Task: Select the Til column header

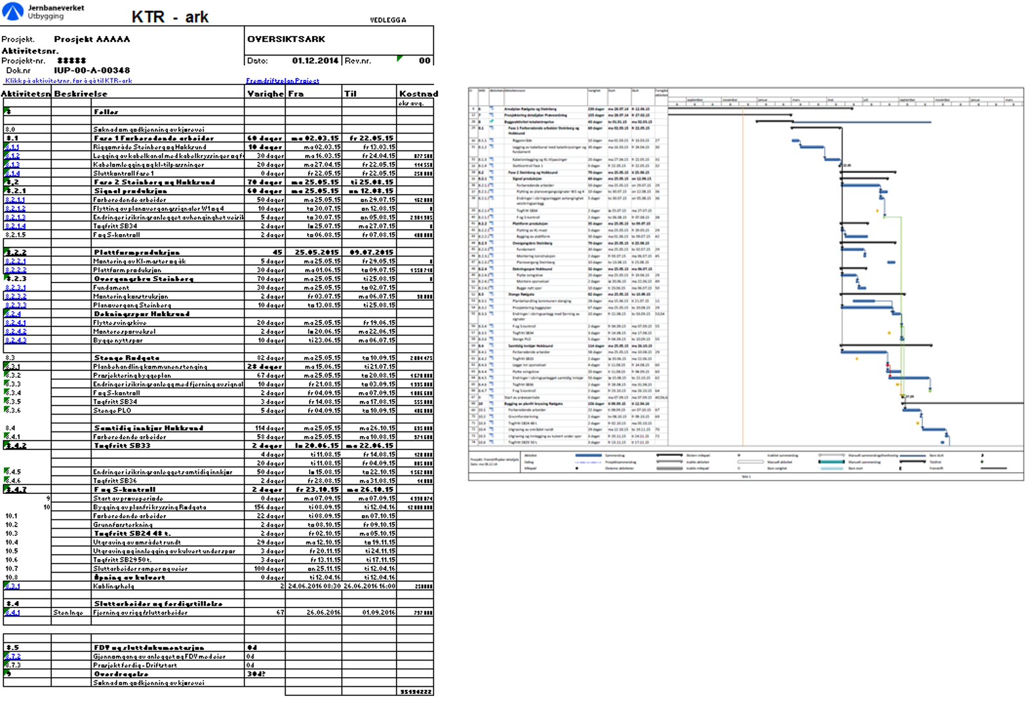Action: tap(350, 94)
